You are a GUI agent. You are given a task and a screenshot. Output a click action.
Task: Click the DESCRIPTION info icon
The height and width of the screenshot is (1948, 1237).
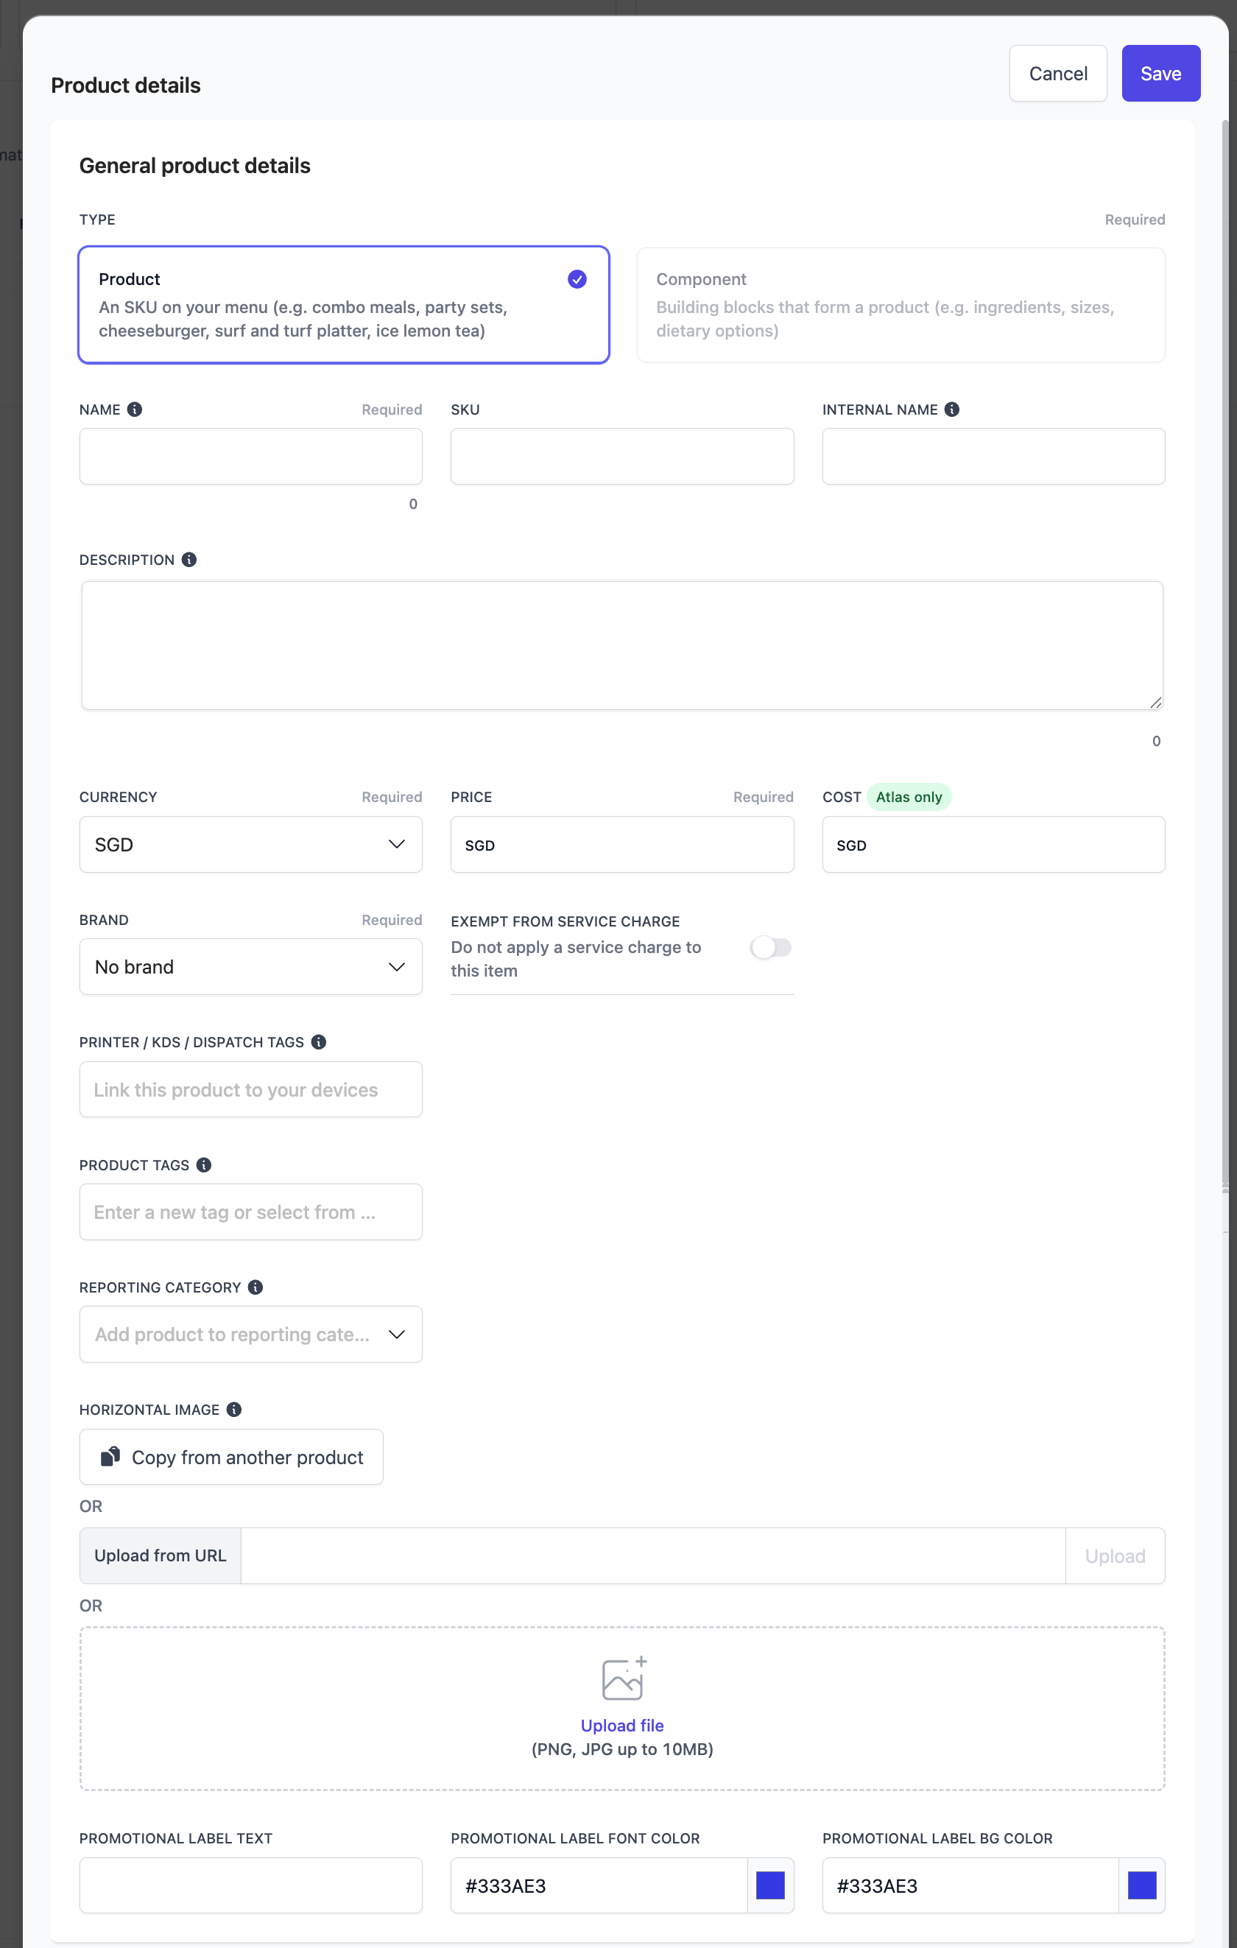pyautogui.click(x=188, y=559)
